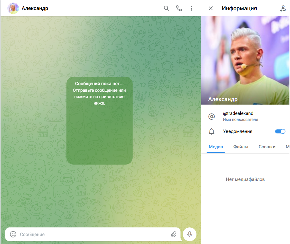290x244 pixels.
Task: Click the Нет медиафайлов placeholder text
Action: tap(245, 179)
